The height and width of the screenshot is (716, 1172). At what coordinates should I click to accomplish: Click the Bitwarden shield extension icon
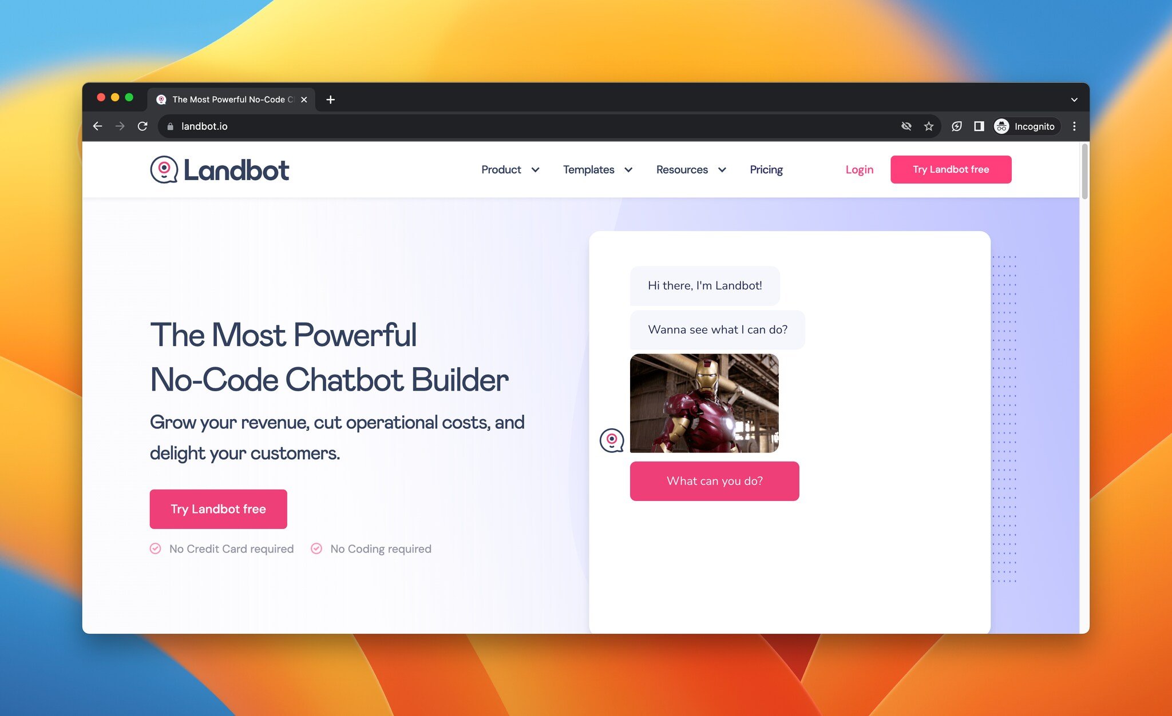click(957, 126)
